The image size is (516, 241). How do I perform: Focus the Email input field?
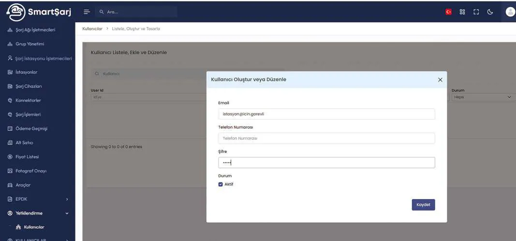coord(326,114)
